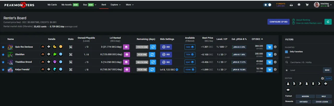Screen dimensions: 334x106
Task: Open the shopping cart in the top bar
Action: (307, 5)
